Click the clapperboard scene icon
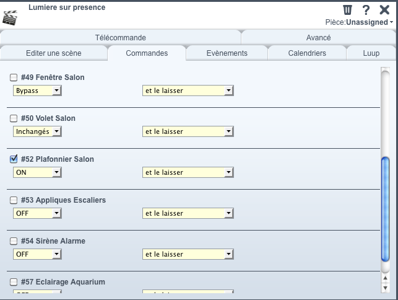Screen dimensions: 398x300 pos(10,18)
